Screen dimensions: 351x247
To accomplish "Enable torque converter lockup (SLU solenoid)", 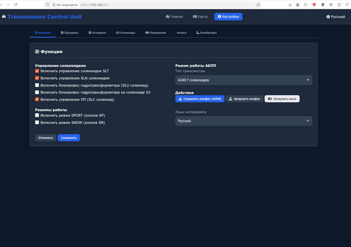I will (x=37, y=85).
